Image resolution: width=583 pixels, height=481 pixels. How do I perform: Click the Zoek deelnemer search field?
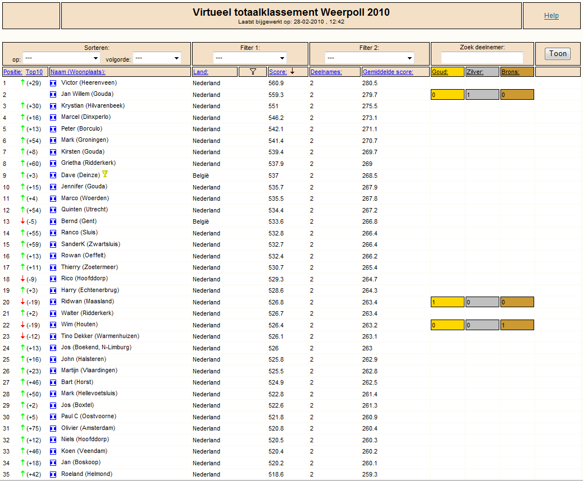coord(482,58)
